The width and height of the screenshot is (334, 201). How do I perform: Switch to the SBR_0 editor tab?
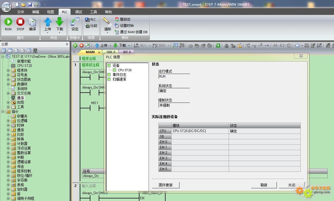[x=111, y=52]
